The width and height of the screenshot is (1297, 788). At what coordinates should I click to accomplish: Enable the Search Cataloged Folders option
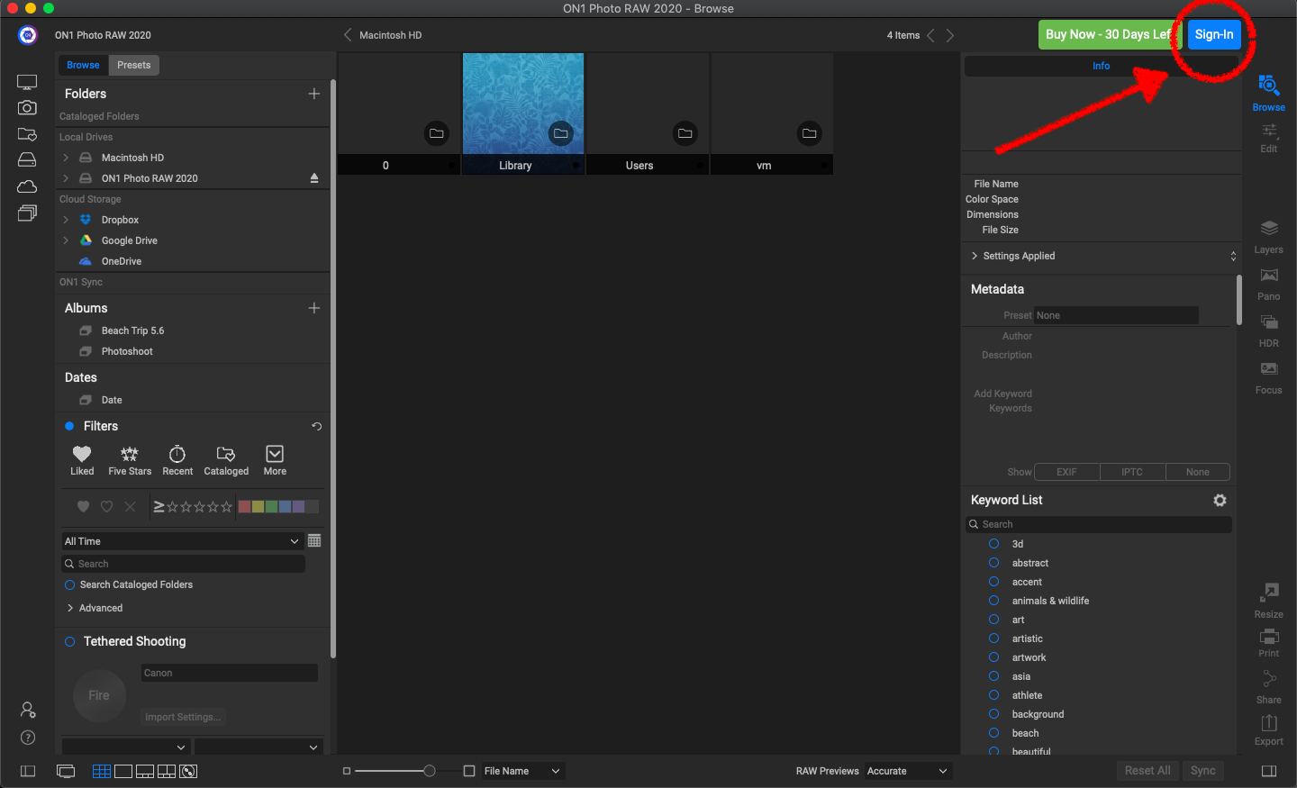[69, 585]
